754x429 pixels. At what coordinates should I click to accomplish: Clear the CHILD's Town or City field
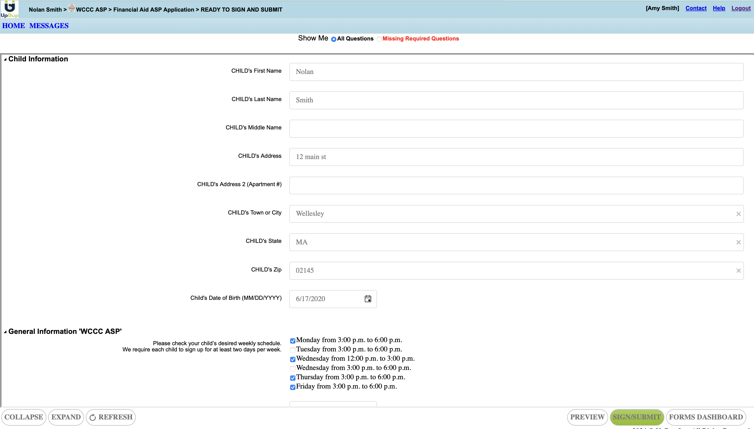coord(738,214)
